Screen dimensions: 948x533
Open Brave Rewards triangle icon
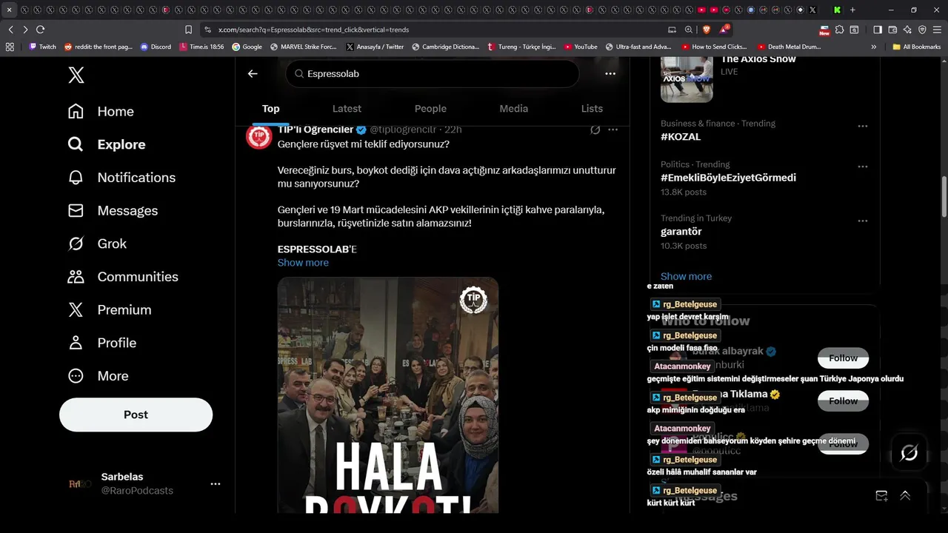pyautogui.click(x=724, y=30)
